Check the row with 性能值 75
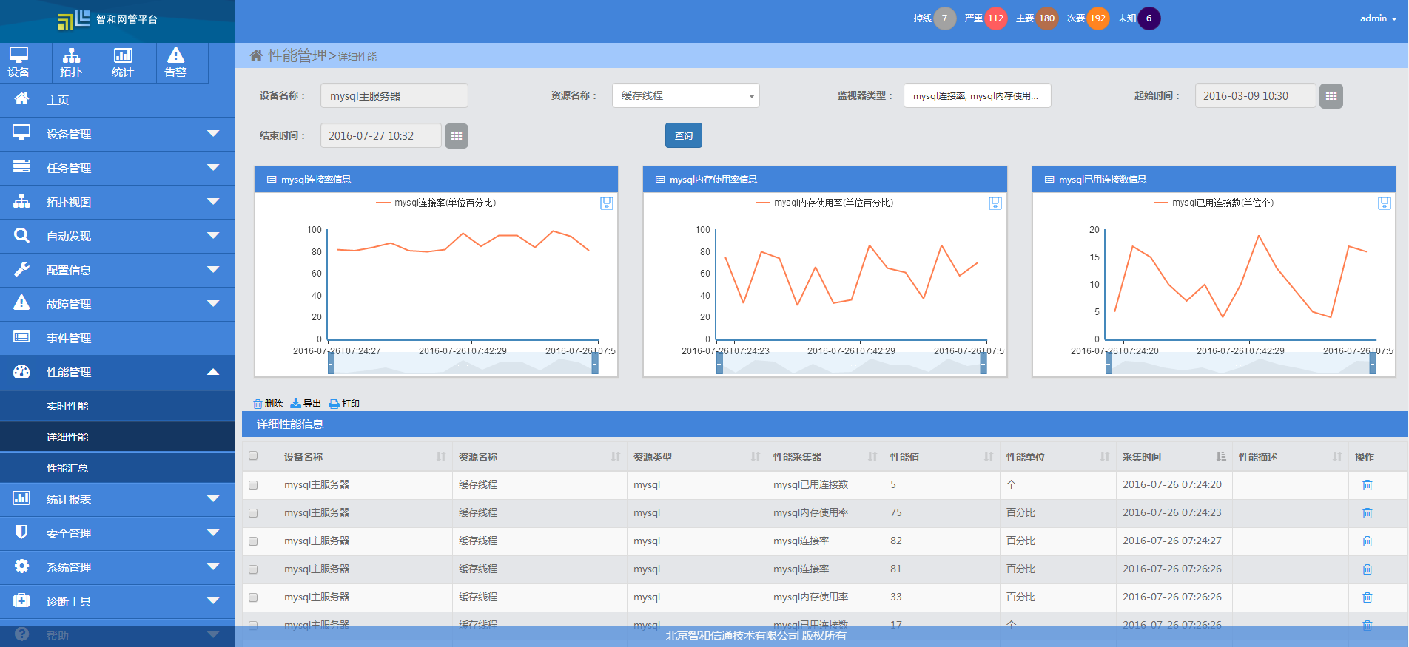This screenshot has height=647, width=1409. (253, 513)
